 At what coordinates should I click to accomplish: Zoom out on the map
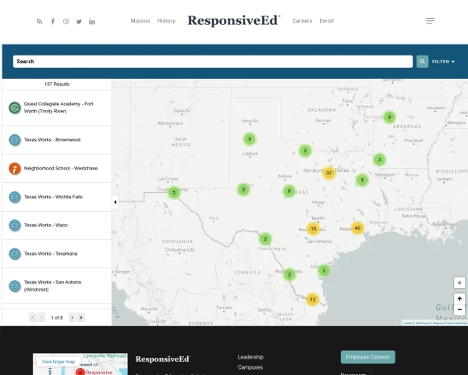(x=459, y=309)
